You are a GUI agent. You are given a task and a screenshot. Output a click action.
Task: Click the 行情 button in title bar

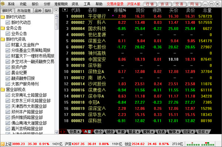pos(150,4)
